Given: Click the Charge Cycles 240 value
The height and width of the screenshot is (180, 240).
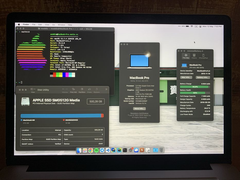Looking at the screenshot, I should coord(208,105).
